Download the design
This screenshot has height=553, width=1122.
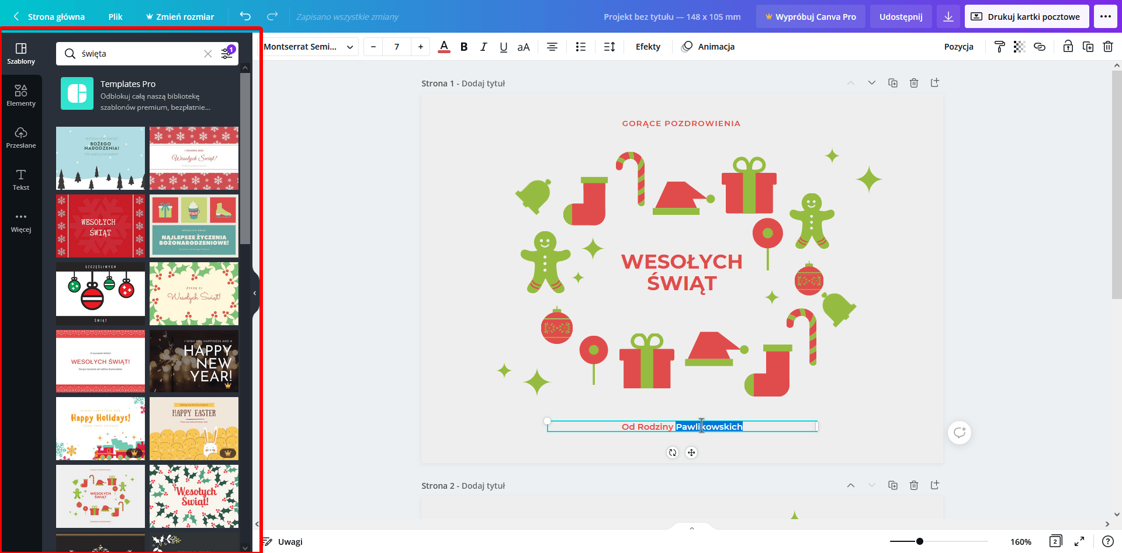coord(948,16)
